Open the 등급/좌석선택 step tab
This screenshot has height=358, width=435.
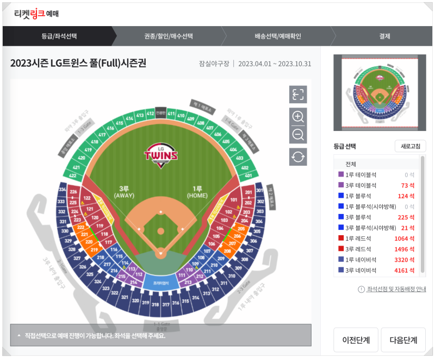coord(59,36)
